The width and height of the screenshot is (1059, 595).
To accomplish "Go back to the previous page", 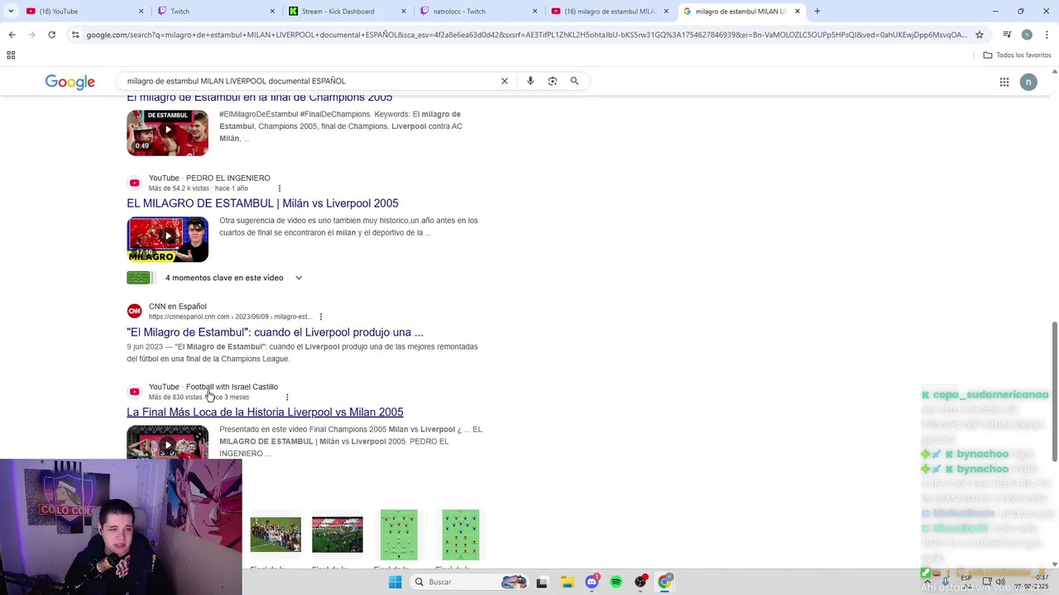I will tap(12, 35).
